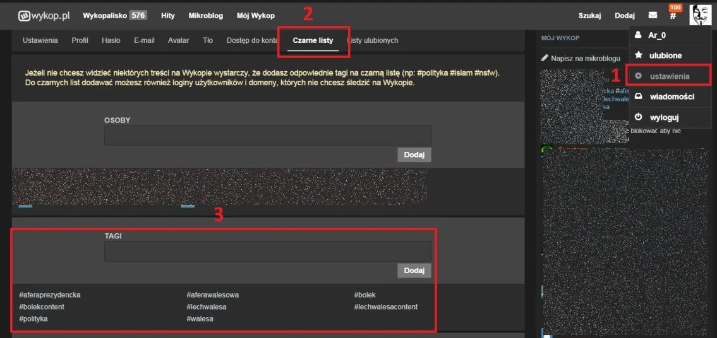The height and width of the screenshot is (338, 717).
Task: Go to Hity in top navigation
Action: click(x=168, y=15)
